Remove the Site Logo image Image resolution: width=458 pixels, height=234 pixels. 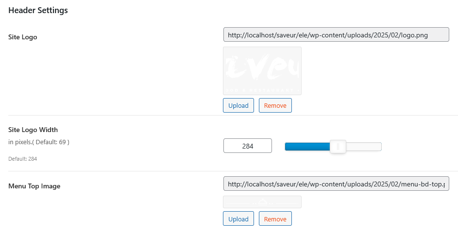[x=275, y=105]
